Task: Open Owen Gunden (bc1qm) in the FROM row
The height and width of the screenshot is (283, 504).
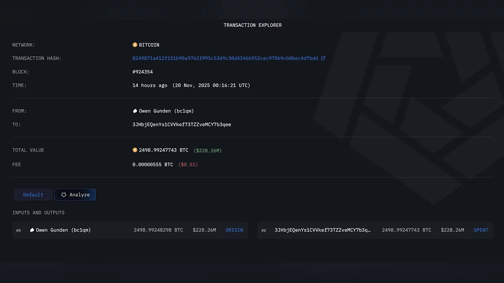Action: coord(166,111)
